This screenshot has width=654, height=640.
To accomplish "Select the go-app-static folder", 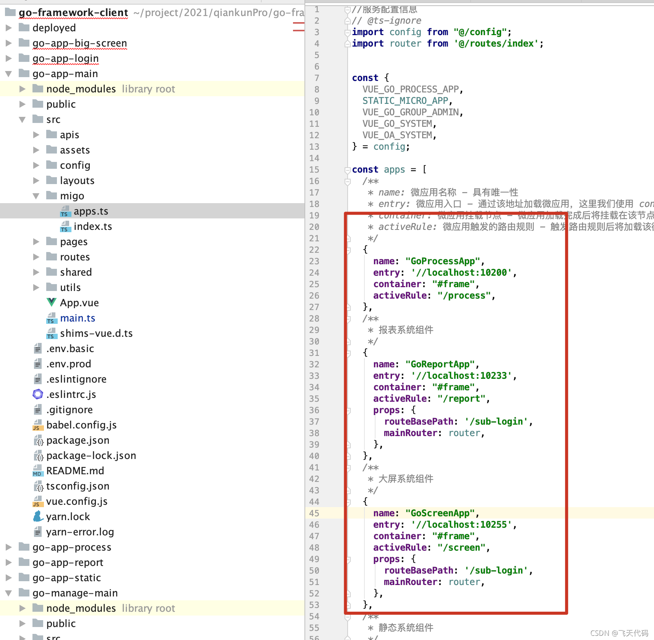I will tap(152, 577).
